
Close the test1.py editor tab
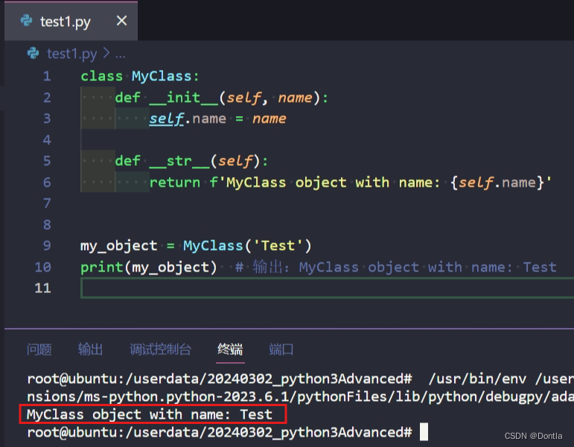121,21
